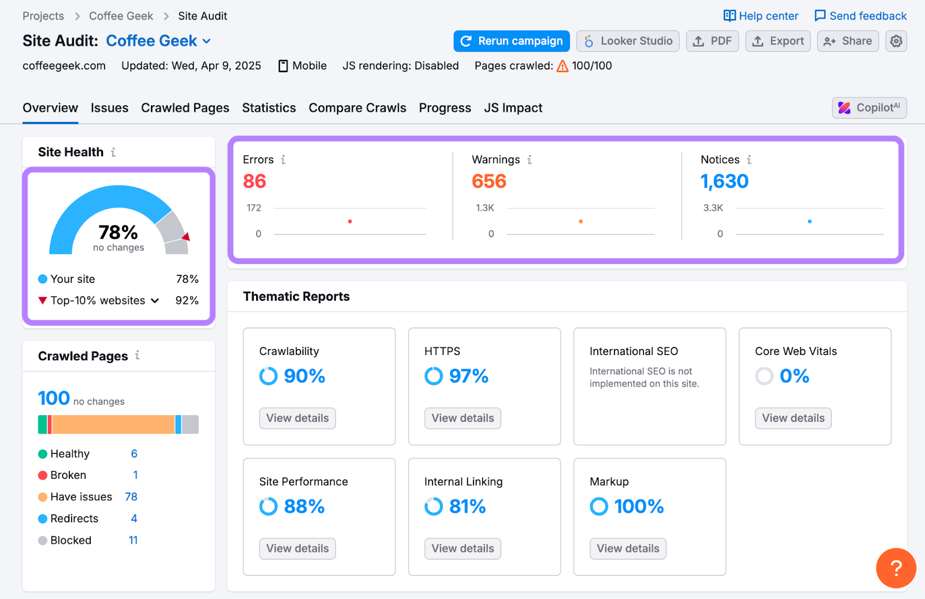Screen dimensions: 925x599
Task: Click the Projects breadcrumb
Action: coord(43,16)
